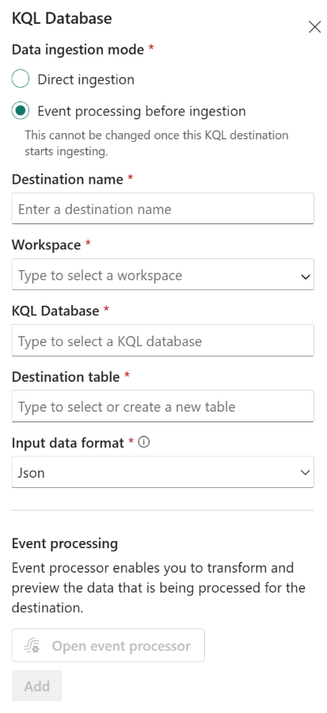The height and width of the screenshot is (713, 327).
Task: Click the Input data format label
Action: coord(67,442)
